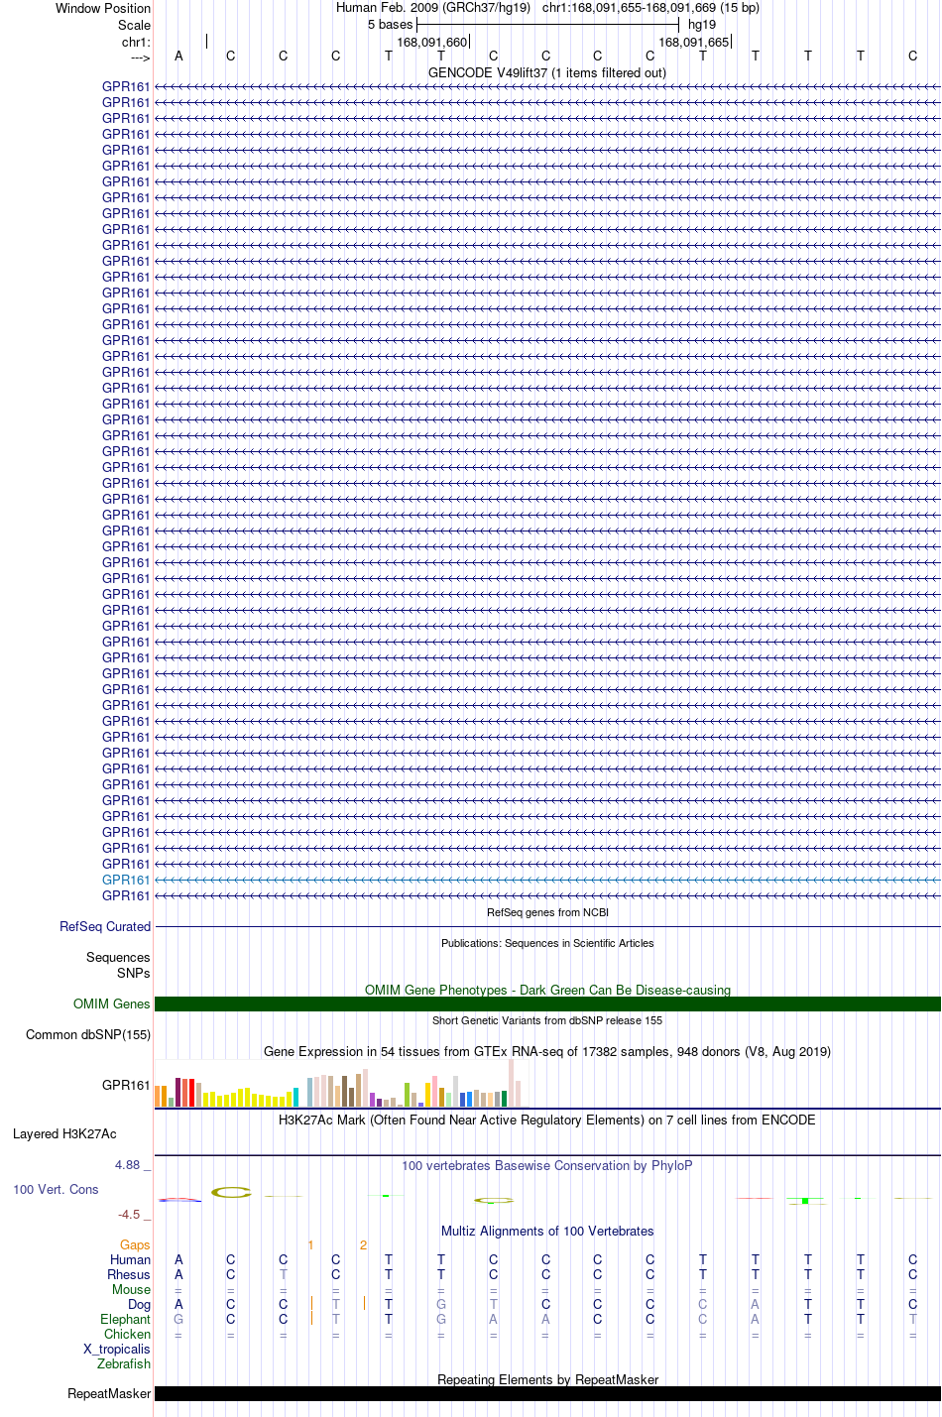Select the 'Dog' alignment row label
Viewport: 942px width, 1417px height.
point(139,1304)
